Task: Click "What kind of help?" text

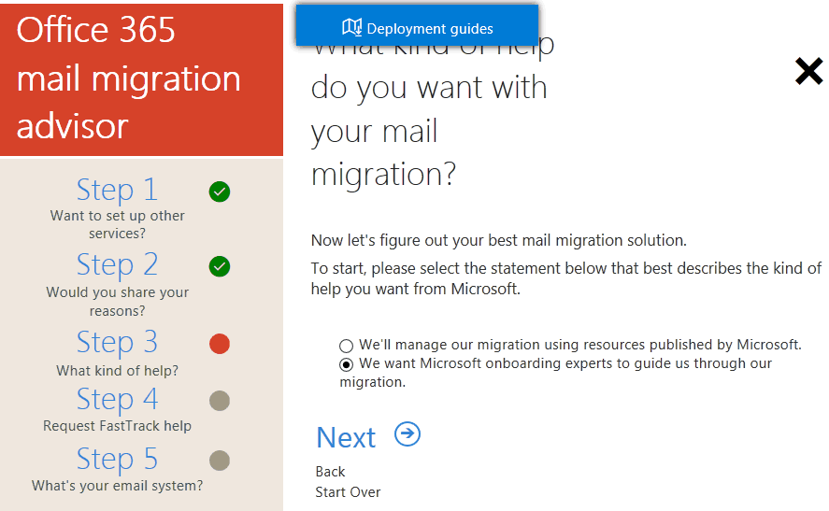Action: [117, 371]
